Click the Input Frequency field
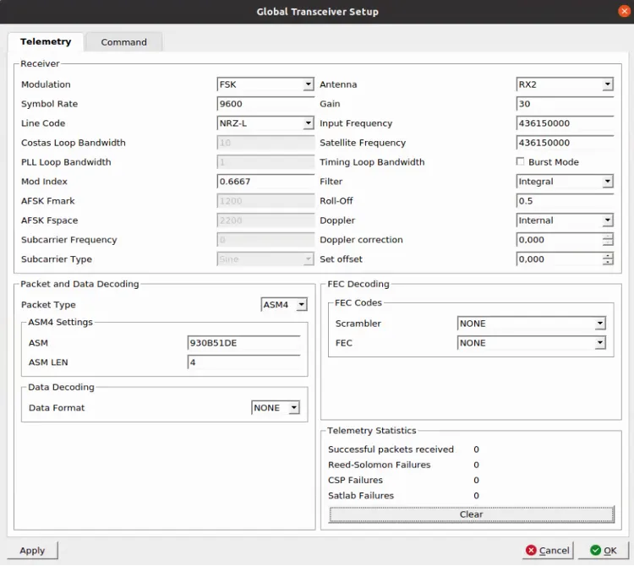634x566 pixels. click(x=565, y=123)
